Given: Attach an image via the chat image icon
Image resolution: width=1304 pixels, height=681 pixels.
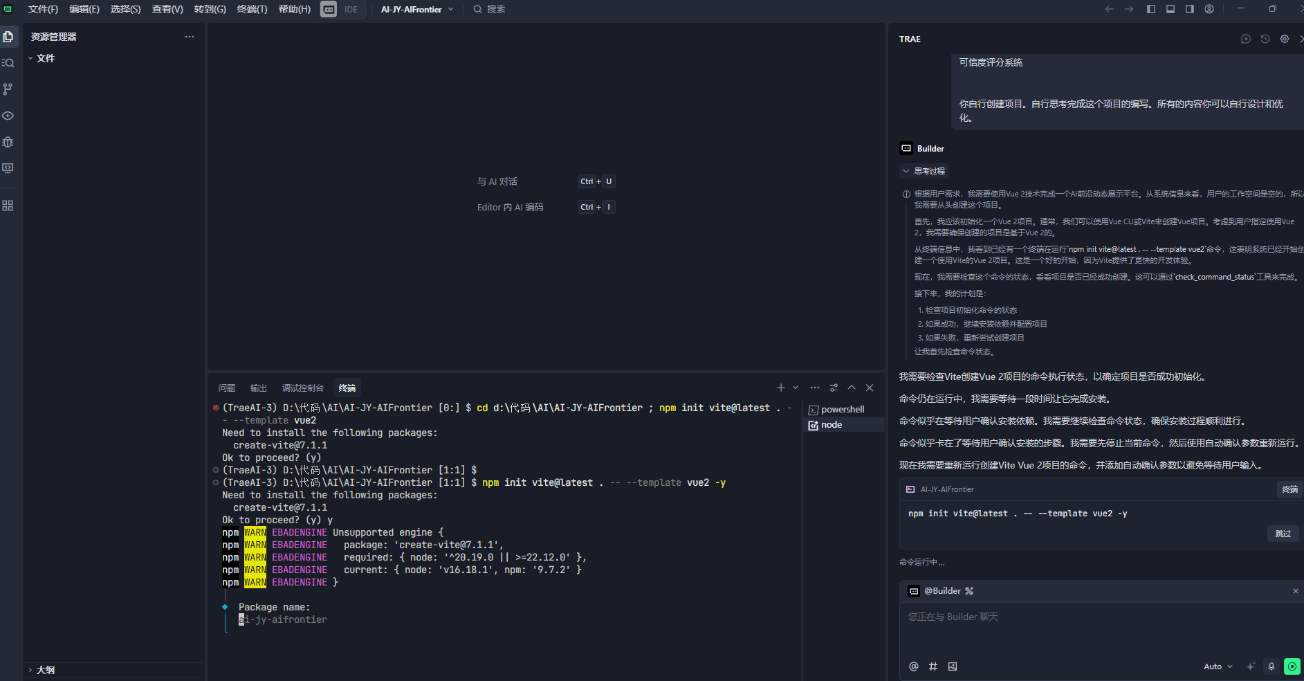Looking at the screenshot, I should (x=952, y=666).
